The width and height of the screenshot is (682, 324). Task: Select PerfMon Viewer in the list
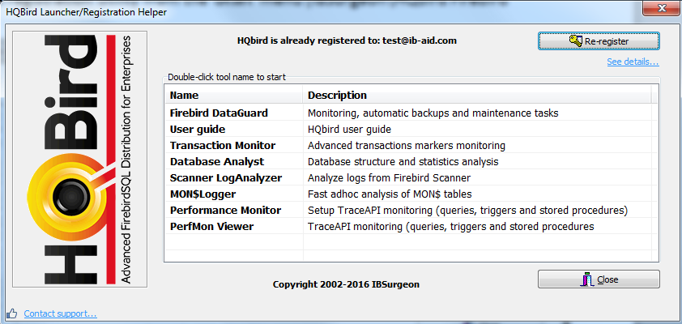click(211, 227)
